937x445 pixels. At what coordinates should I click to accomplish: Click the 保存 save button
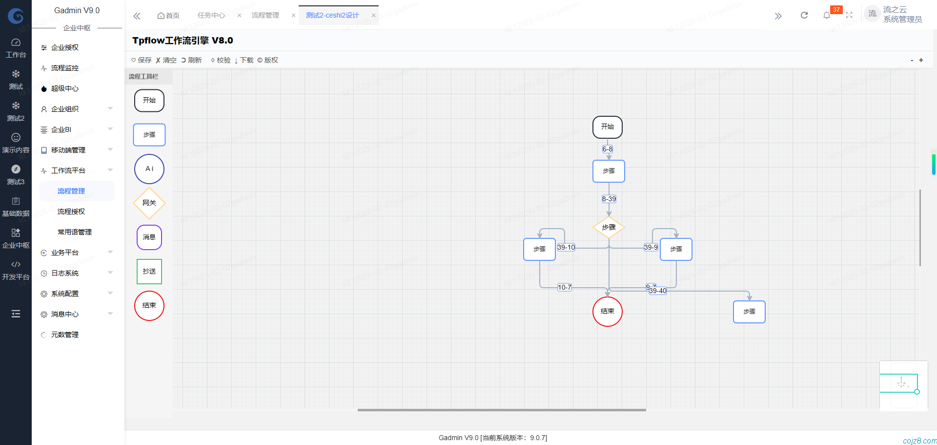[142, 60]
